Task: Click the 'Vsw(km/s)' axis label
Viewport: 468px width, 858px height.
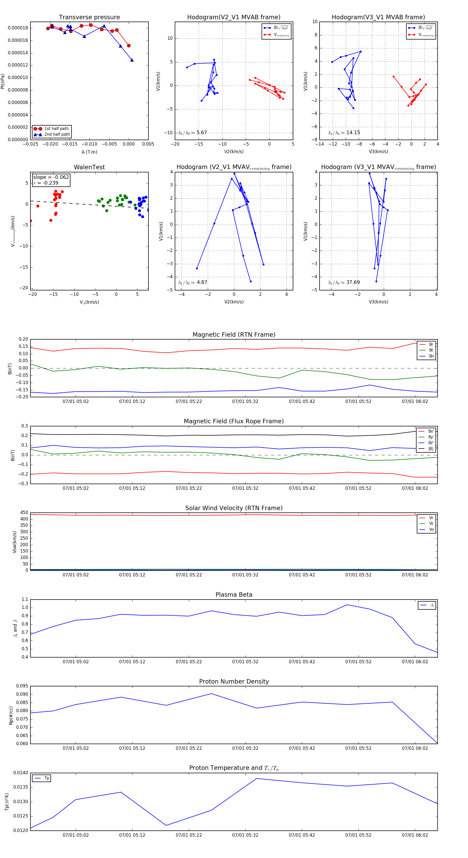Action: pos(14,542)
